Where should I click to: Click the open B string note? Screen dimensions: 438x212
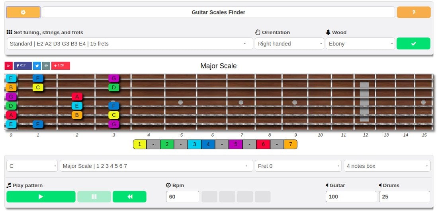11,88
